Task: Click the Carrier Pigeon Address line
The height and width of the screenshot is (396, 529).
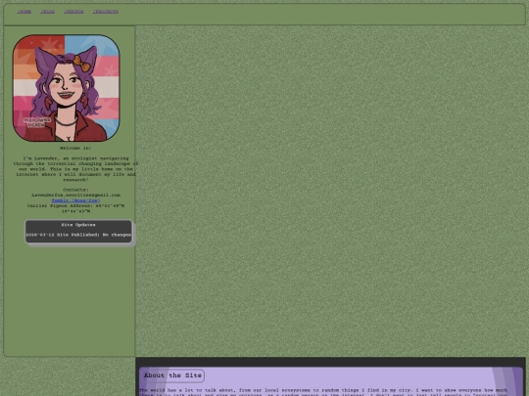Action: click(x=75, y=208)
